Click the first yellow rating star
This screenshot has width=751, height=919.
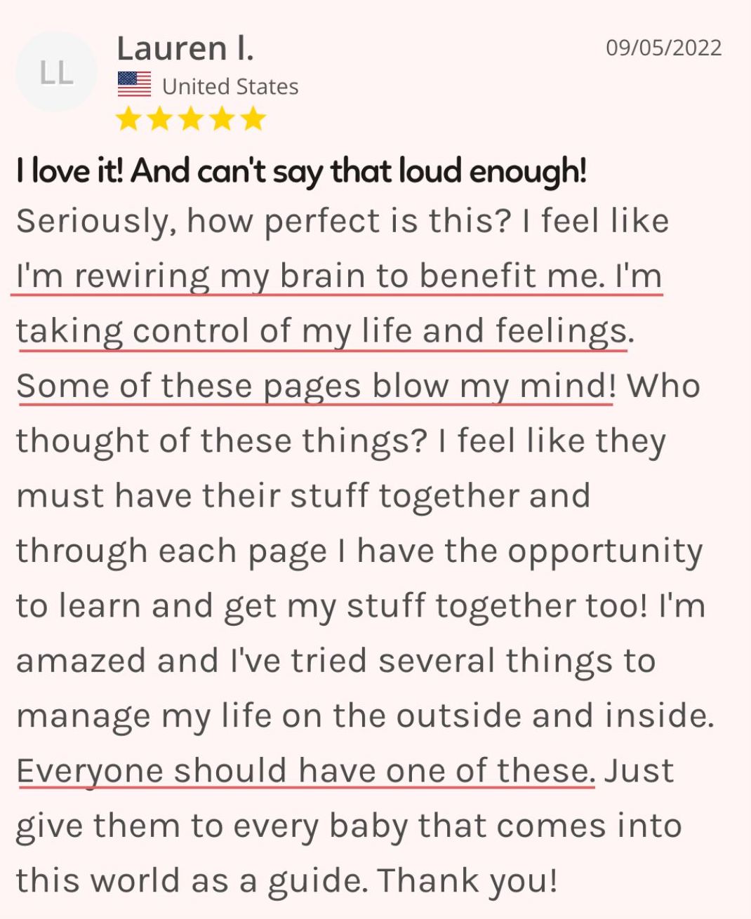[128, 119]
